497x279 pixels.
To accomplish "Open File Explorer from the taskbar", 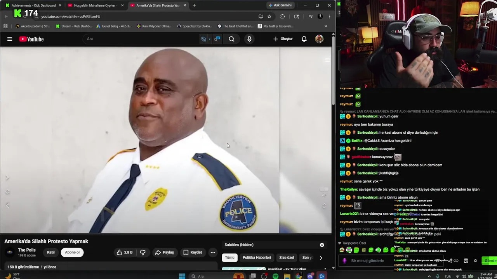I will pos(287,276).
